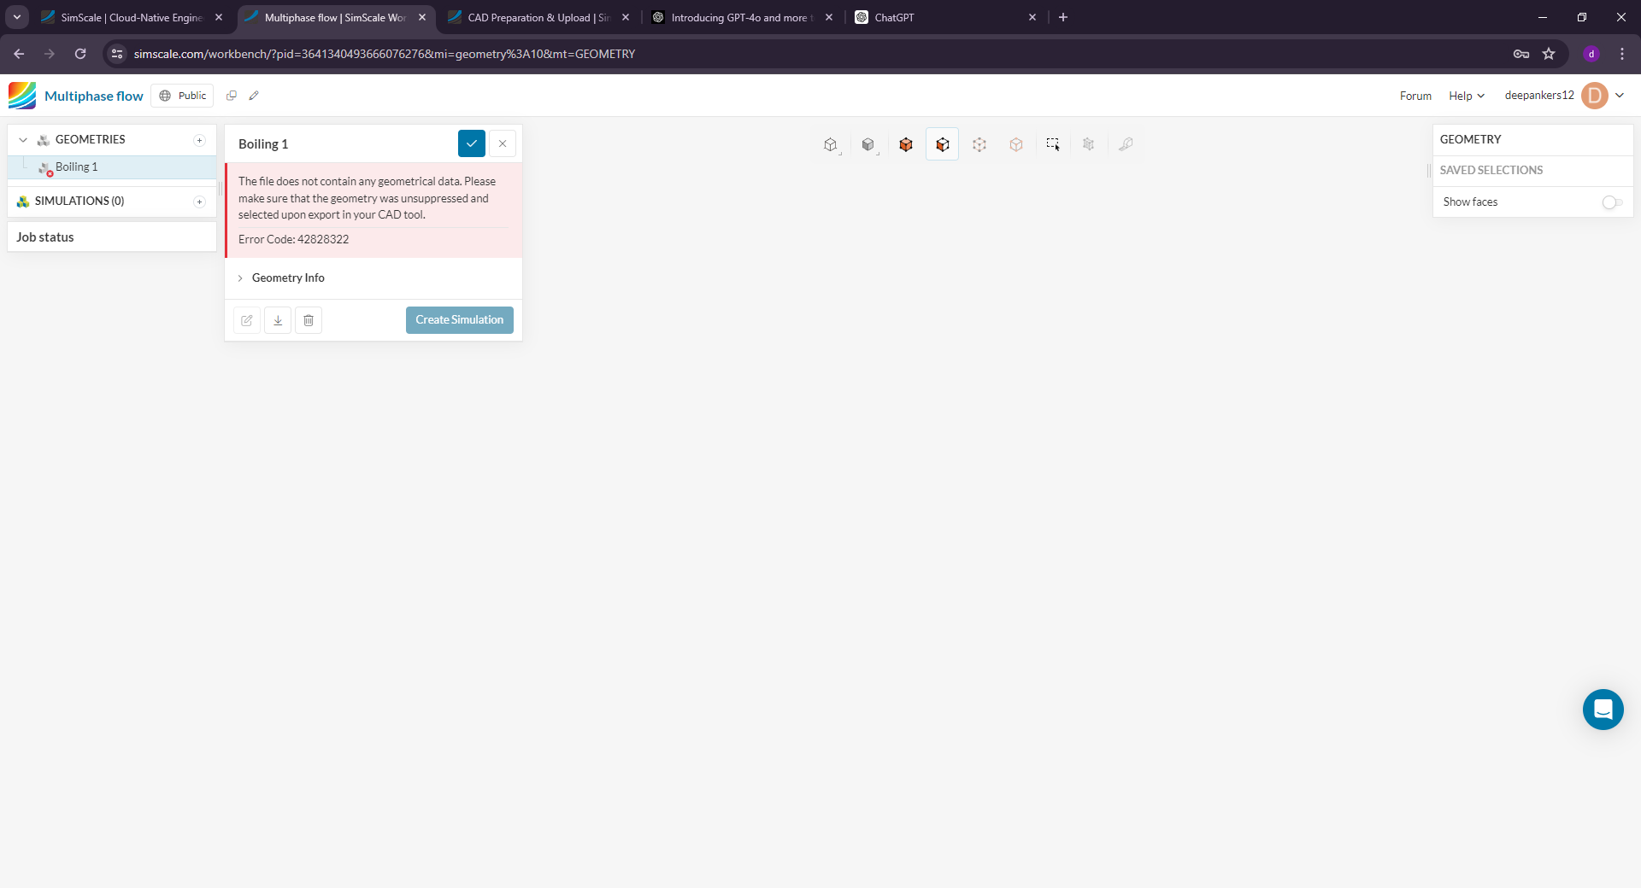
Task: Open the view orientation cube menu
Action: click(x=831, y=144)
